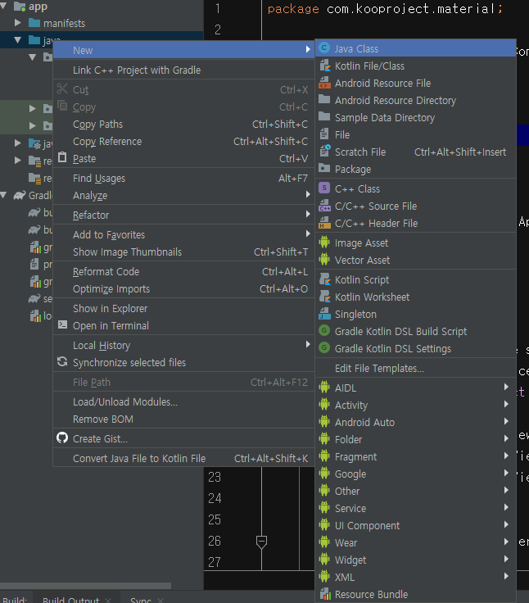This screenshot has height=603, width=529.
Task: Open the Android Auto submenu
Action: point(416,422)
